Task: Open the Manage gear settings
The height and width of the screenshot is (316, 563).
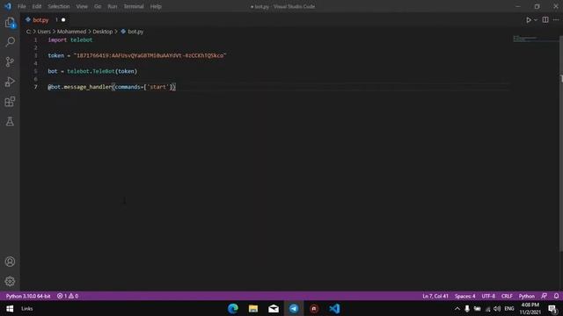Action: pos(10,281)
